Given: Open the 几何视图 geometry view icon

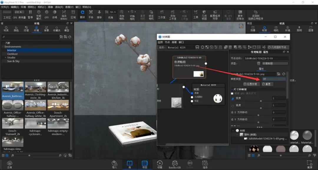Looking at the screenshot, I should [x=204, y=15].
